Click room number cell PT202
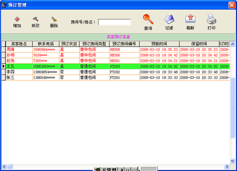The height and width of the screenshot is (171, 237). pyautogui.click(x=124, y=72)
